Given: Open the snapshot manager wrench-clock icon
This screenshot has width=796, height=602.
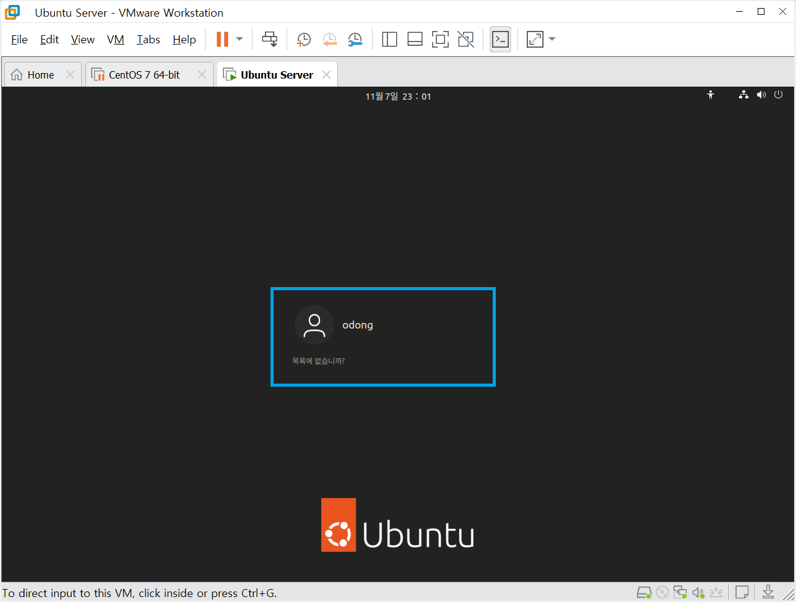Looking at the screenshot, I should pyautogui.click(x=355, y=40).
